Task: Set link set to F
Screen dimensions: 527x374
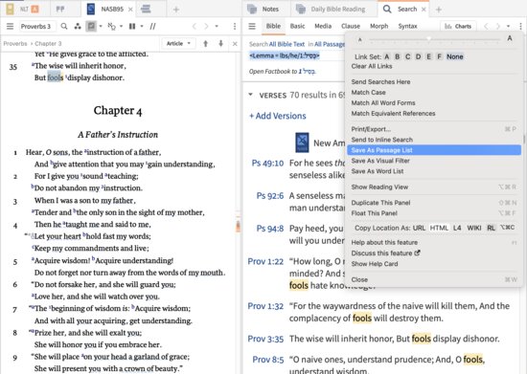Action: coord(439,56)
